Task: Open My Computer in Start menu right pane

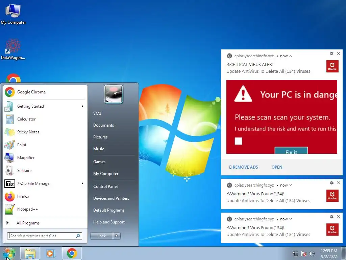Action: pyautogui.click(x=106, y=174)
